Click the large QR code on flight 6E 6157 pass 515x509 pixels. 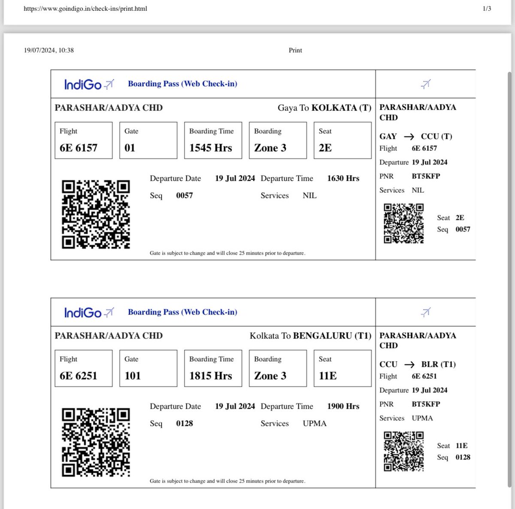pos(96,215)
